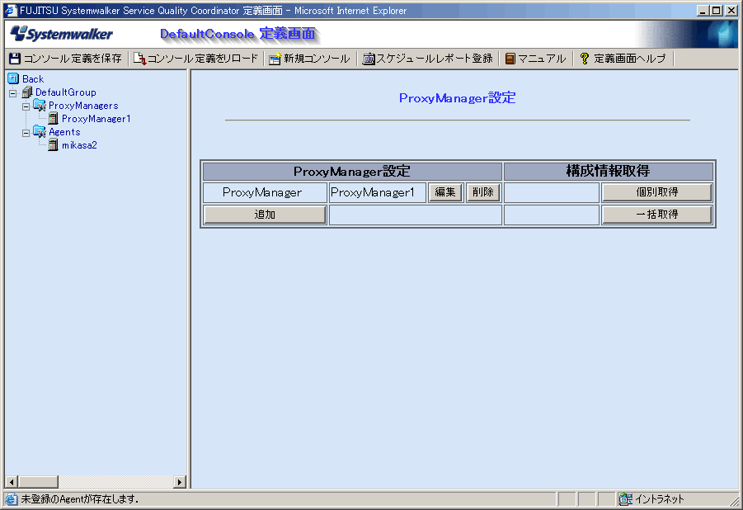Click the DefaultConsole 定義画面 title

point(237,34)
